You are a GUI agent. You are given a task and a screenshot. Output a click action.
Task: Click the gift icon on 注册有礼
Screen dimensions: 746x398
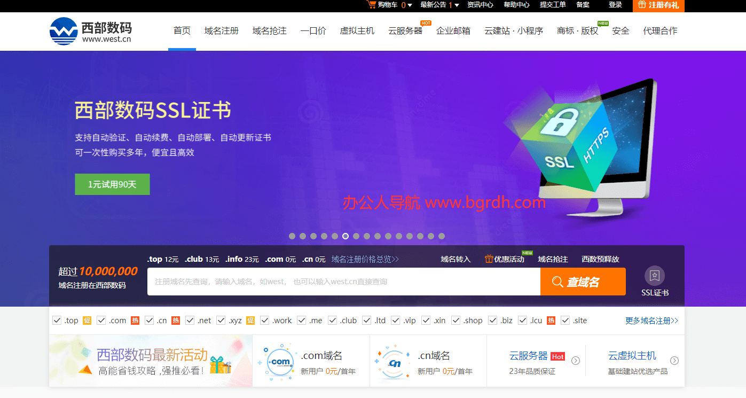tap(642, 5)
